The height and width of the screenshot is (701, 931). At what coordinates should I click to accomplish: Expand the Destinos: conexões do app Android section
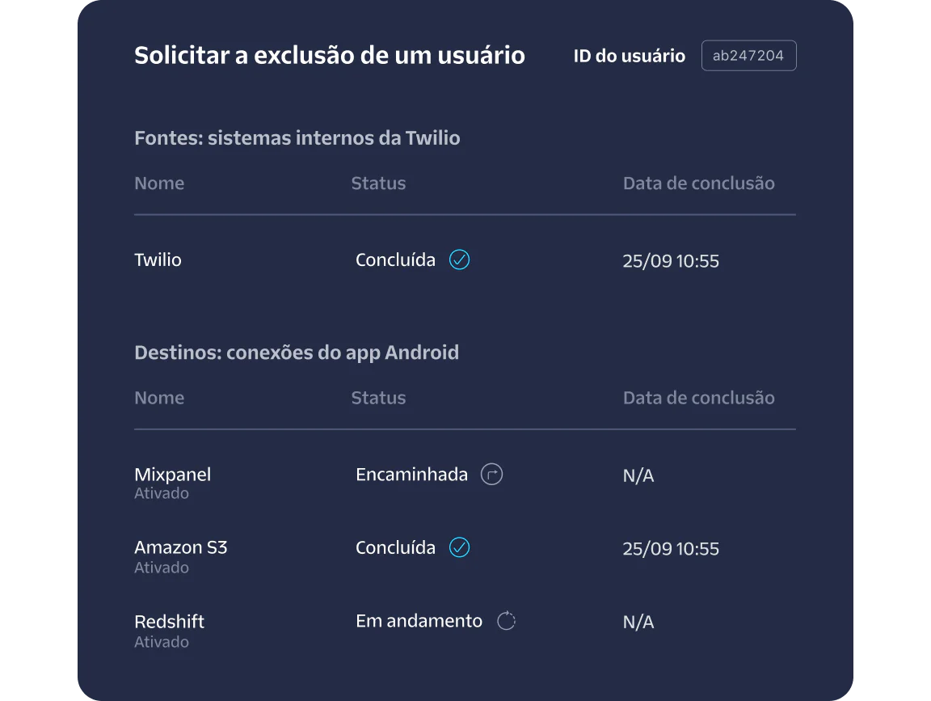(x=297, y=353)
